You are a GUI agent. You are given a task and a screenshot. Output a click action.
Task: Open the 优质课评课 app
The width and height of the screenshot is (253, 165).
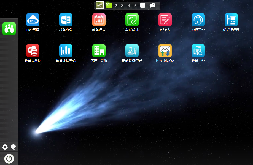coord(231,20)
